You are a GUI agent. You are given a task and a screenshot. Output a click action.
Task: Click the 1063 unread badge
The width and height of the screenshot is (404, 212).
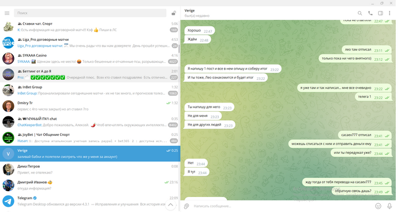pyautogui.click(x=173, y=93)
